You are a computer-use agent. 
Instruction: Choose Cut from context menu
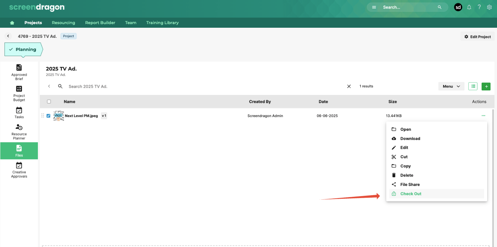click(x=437, y=157)
